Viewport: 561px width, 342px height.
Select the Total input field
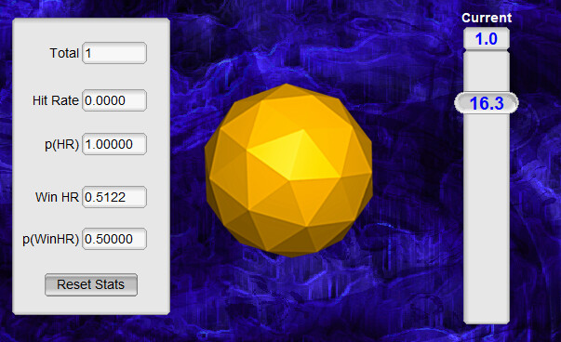(x=114, y=53)
